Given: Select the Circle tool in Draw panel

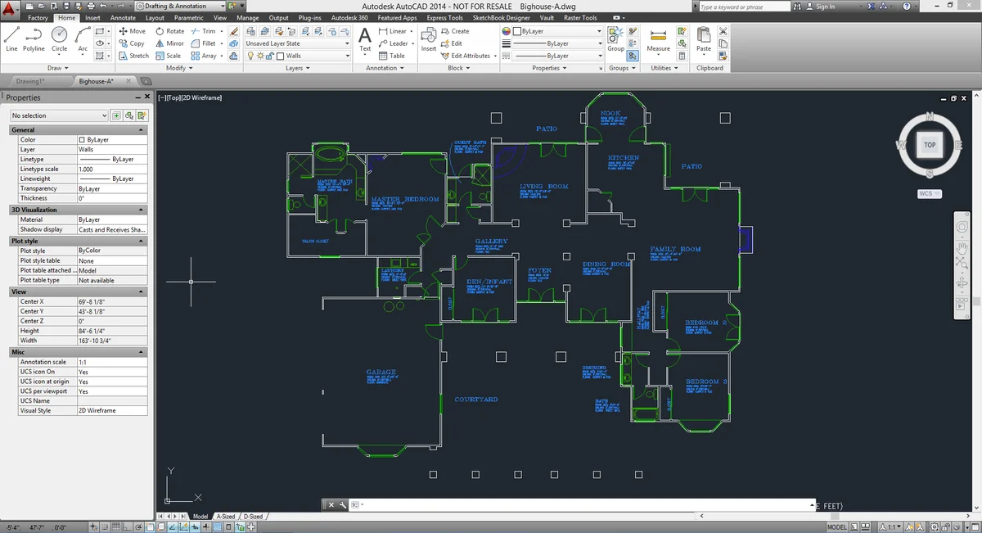Looking at the screenshot, I should click(x=59, y=38).
